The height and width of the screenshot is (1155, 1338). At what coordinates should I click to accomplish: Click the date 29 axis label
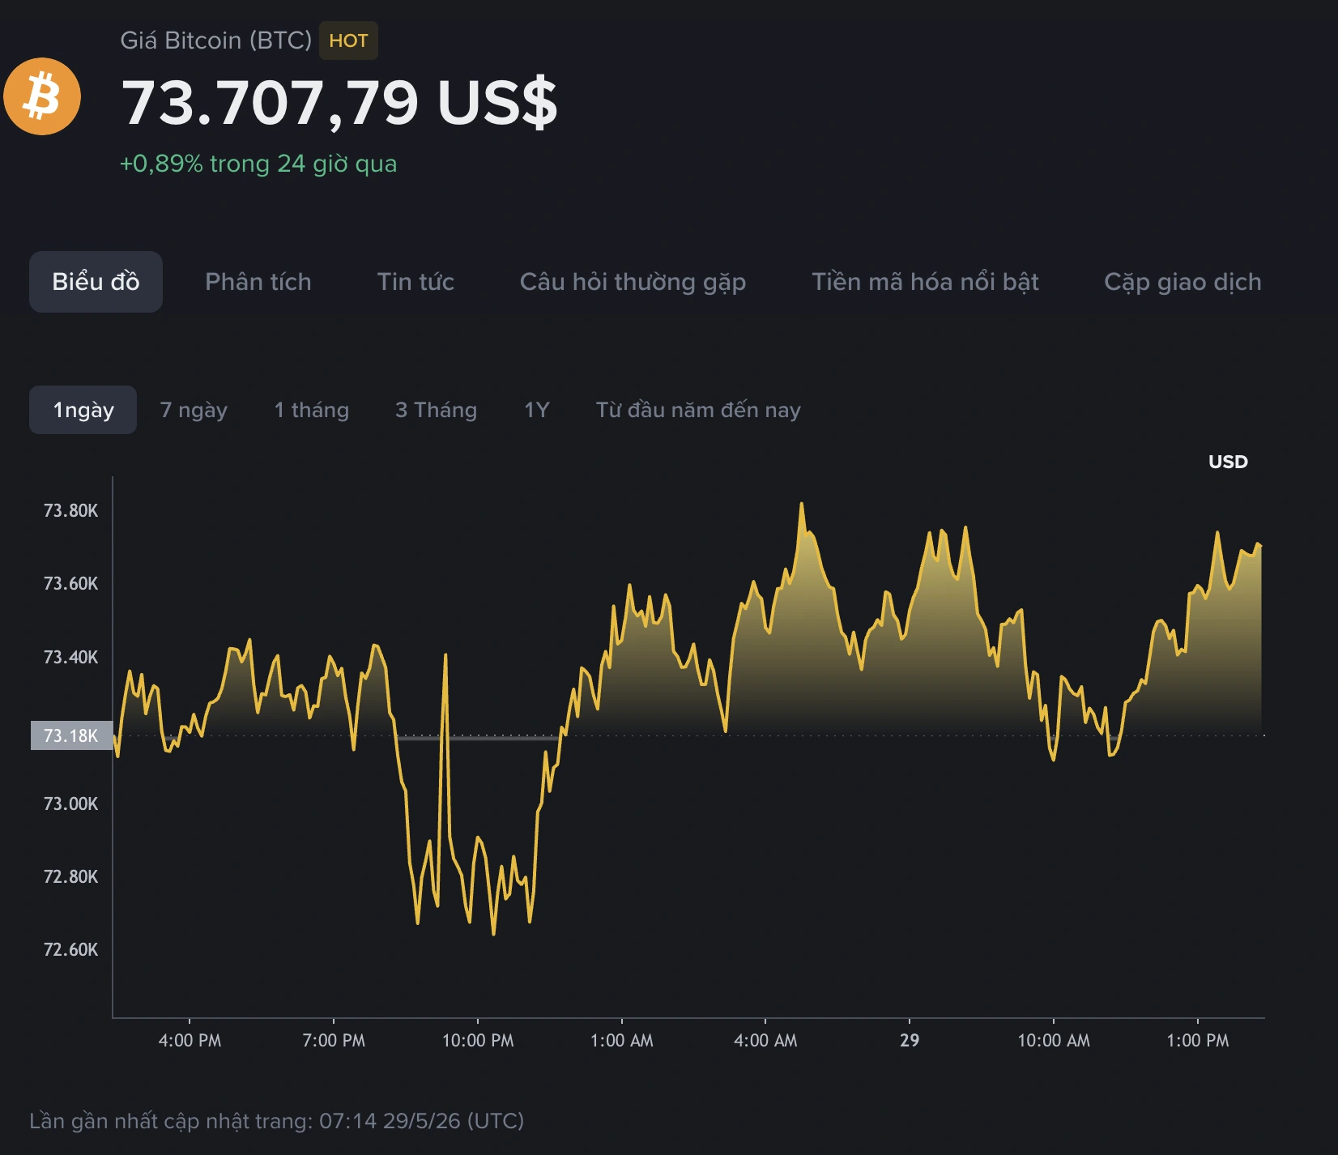pyautogui.click(x=910, y=1040)
